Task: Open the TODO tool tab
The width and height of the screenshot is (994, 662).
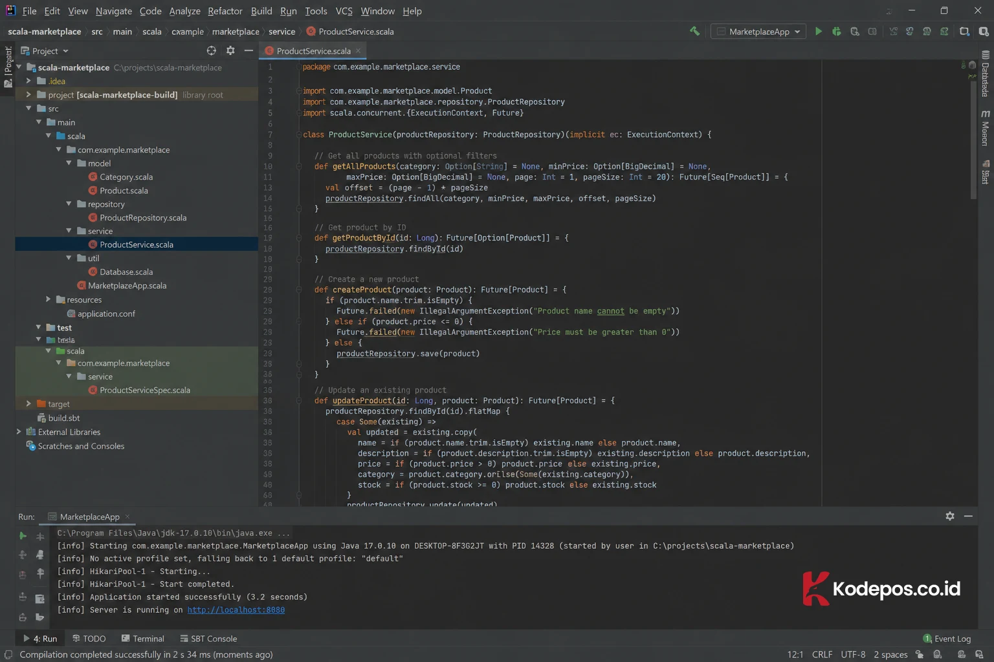Action: click(x=89, y=639)
